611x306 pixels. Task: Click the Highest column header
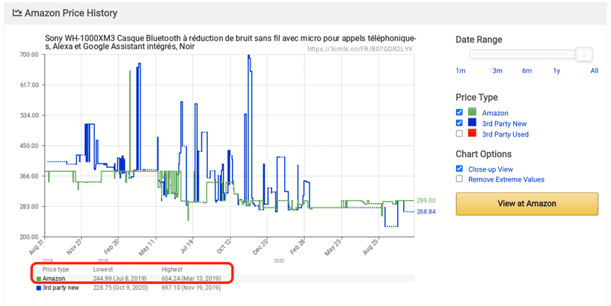[x=172, y=269]
